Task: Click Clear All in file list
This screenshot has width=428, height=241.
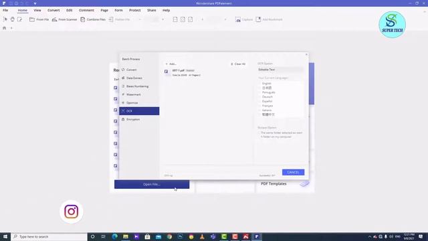Action: (238, 64)
